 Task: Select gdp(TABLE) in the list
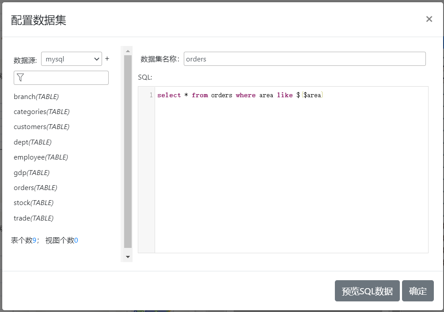pyautogui.click(x=32, y=173)
